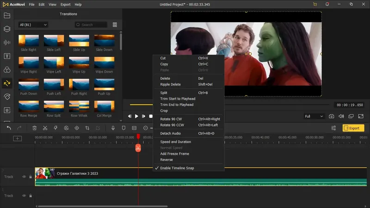370x208 pixels.
Task: Expand the Full preview quality dropdown
Action: 314,116
